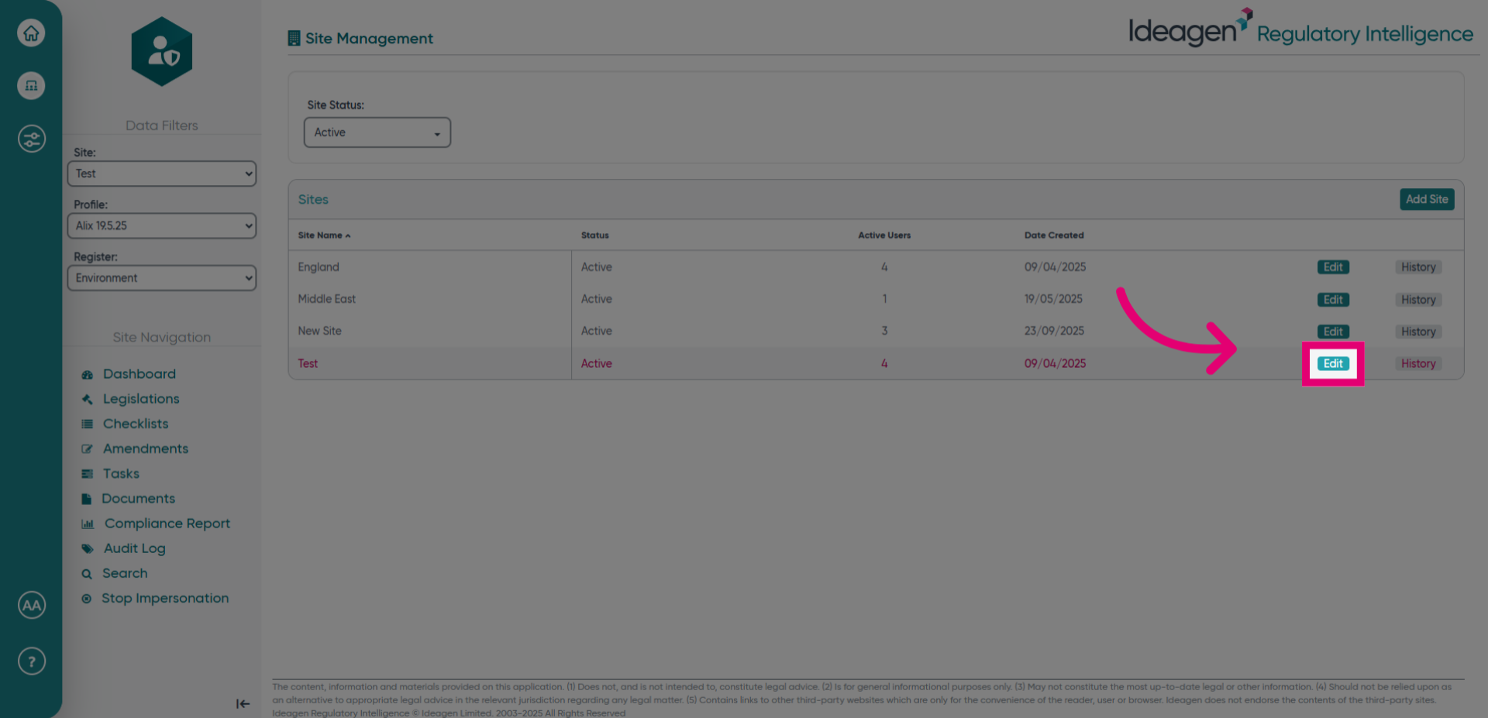
Task: Open the Search navigation link
Action: [x=125, y=573]
